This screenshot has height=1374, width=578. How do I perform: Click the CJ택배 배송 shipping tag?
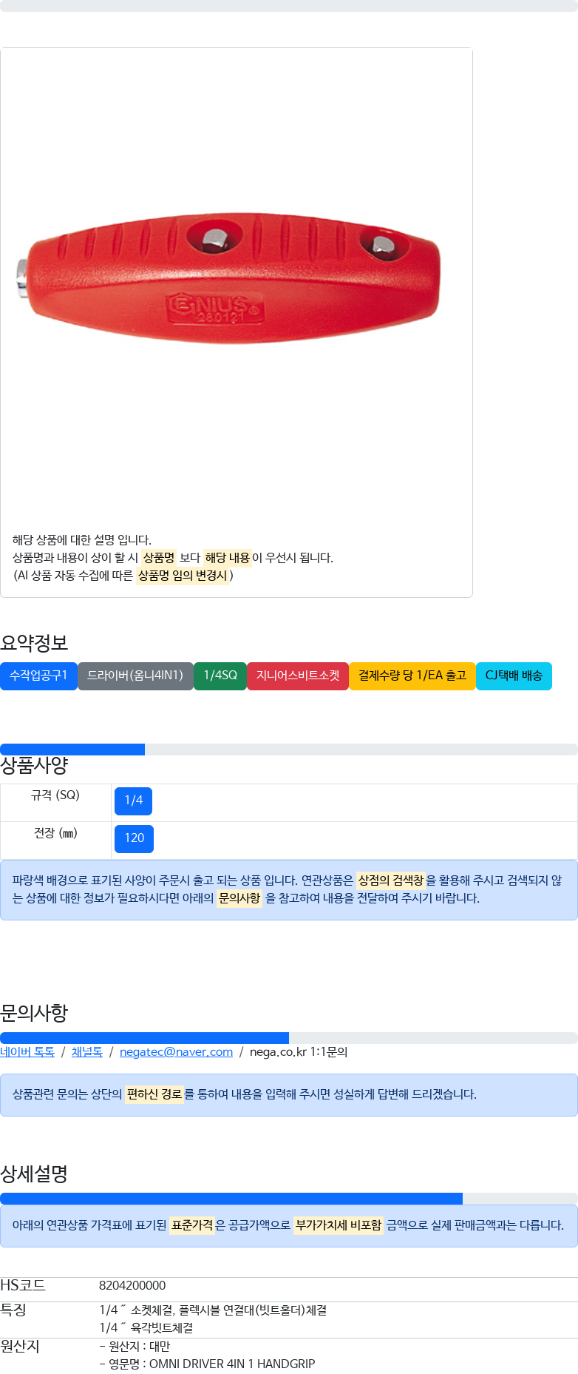(x=514, y=676)
